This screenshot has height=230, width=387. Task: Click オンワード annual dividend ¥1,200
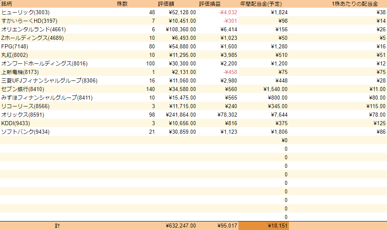tap(279, 64)
